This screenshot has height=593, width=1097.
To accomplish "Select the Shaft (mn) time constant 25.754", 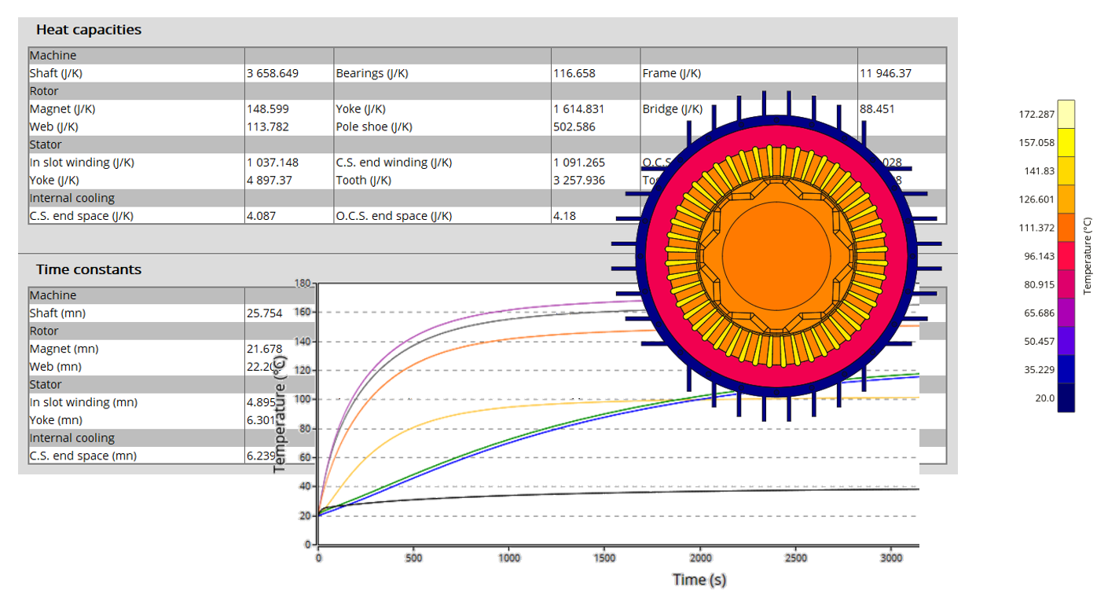I will coord(264,313).
